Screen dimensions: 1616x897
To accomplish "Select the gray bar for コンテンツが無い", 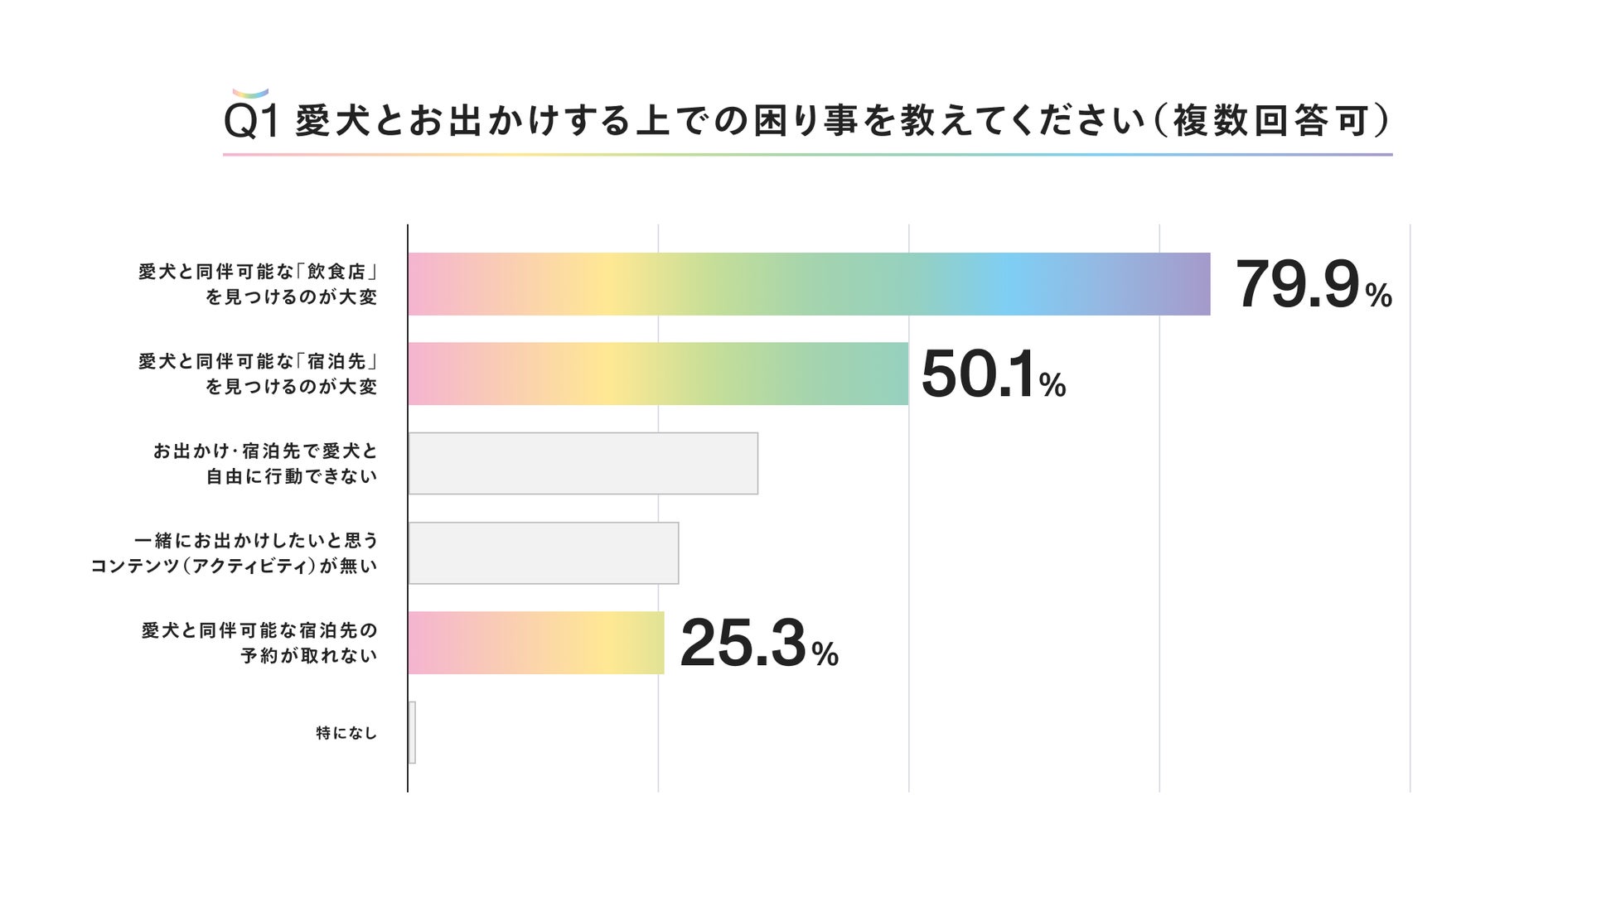I will tap(544, 553).
